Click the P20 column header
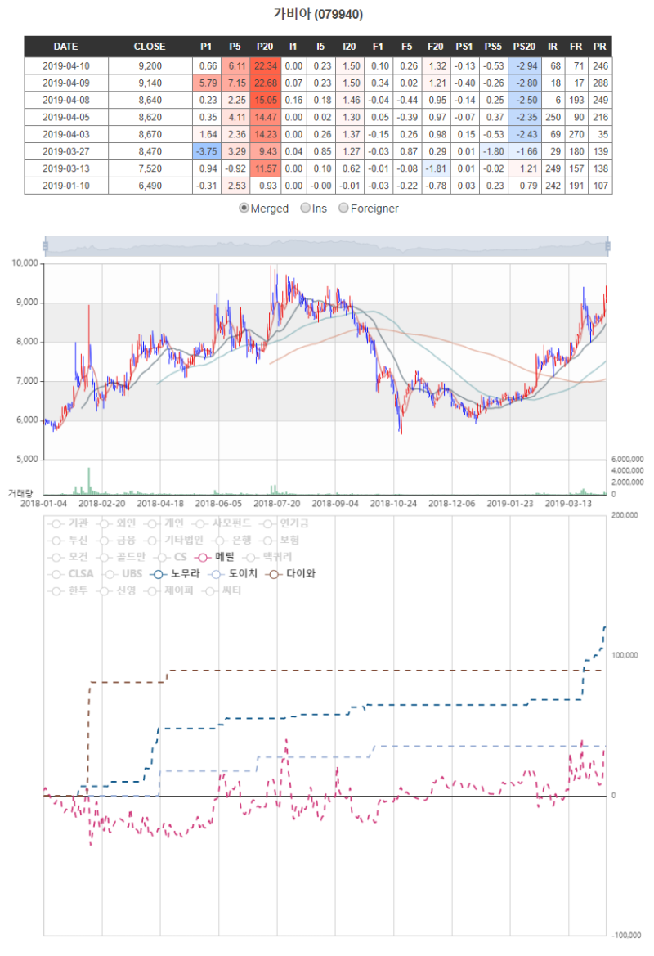The image size is (654, 956). (x=265, y=47)
